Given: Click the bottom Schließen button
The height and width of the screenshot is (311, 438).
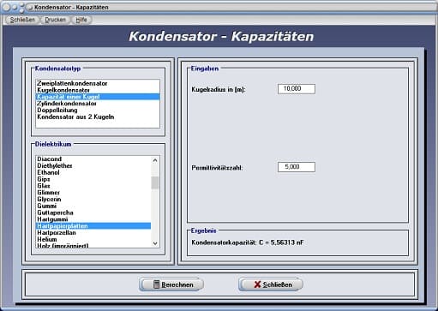Looking at the screenshot, I should (271, 284).
